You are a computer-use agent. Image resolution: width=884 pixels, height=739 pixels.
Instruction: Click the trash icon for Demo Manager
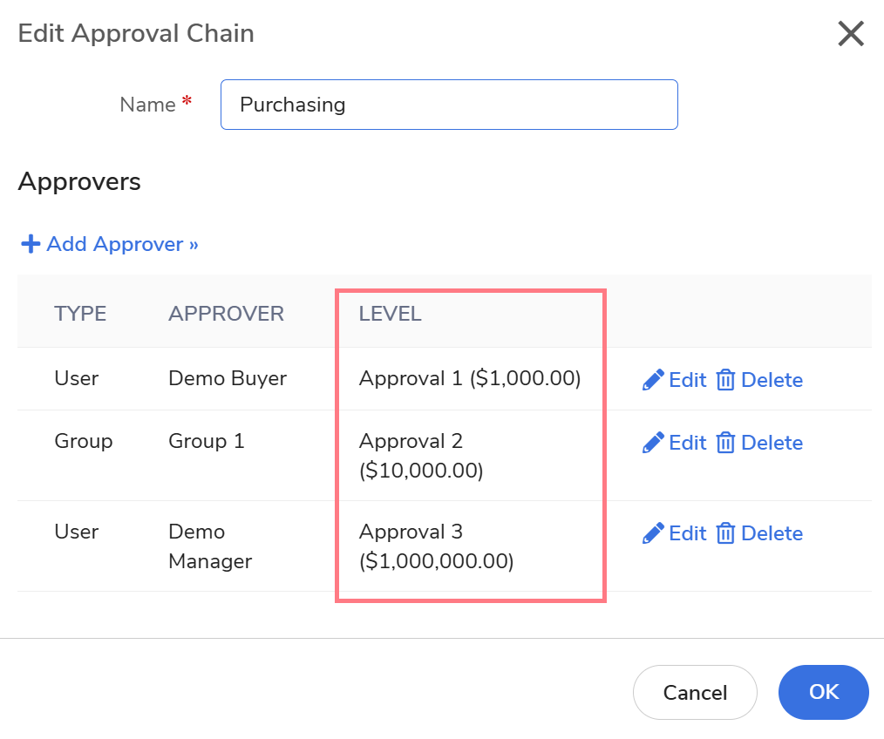coord(725,533)
